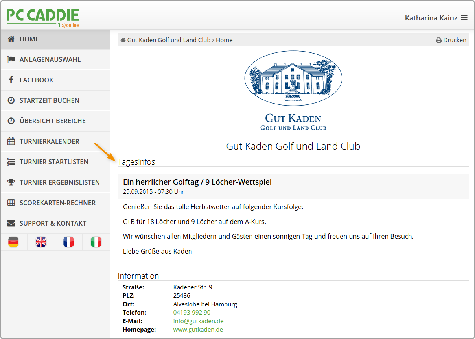Click the Gut Kaden club logo image
The image size is (475, 339).
293,91
